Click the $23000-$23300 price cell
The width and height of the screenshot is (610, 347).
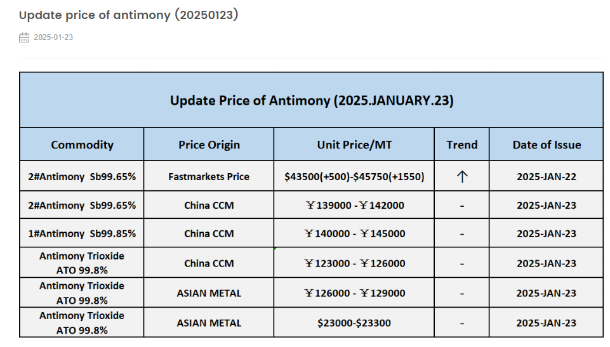[354, 323]
